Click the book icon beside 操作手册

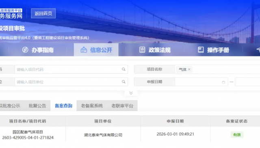(201, 50)
